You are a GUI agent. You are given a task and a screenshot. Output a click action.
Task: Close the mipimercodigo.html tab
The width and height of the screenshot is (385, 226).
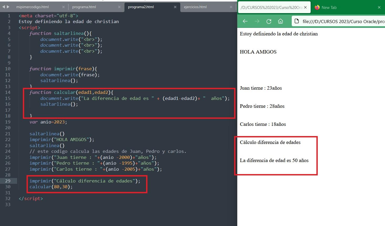64,7
